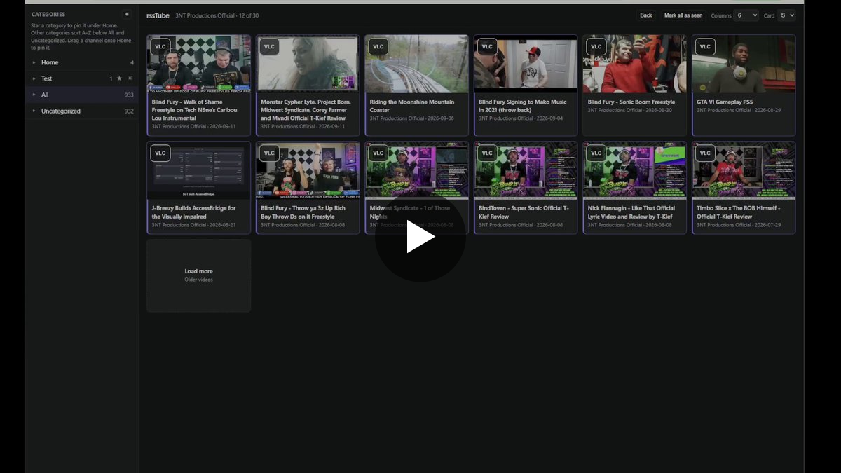Open Blind Fury Sonic Boom Freestyle title
This screenshot has height=473, width=841.
(631, 102)
